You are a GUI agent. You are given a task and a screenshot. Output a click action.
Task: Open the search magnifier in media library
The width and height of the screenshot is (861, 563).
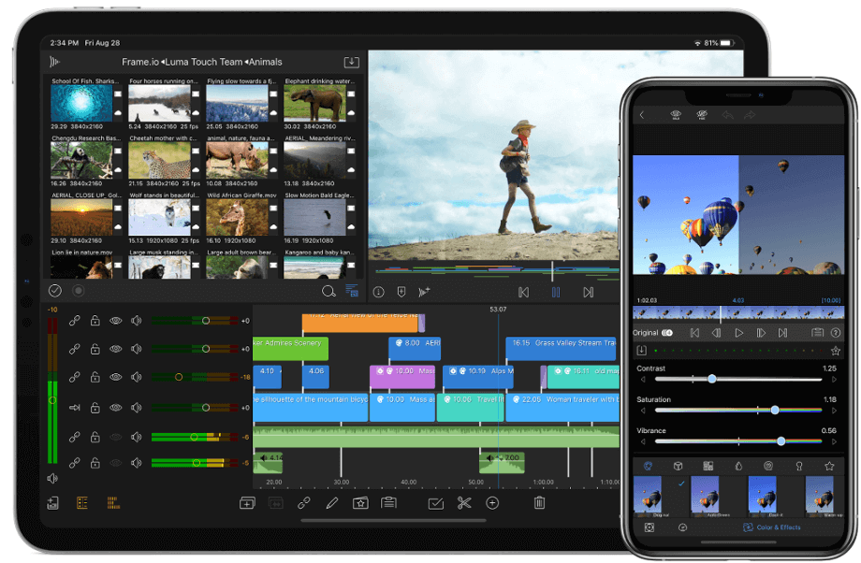328,291
